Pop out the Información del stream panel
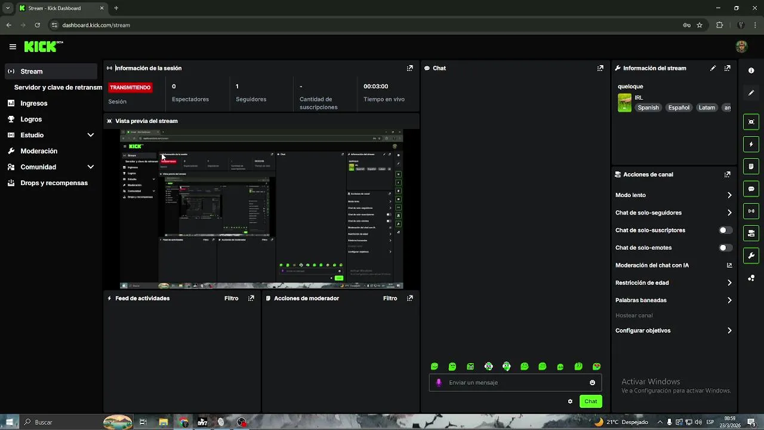 point(727,68)
